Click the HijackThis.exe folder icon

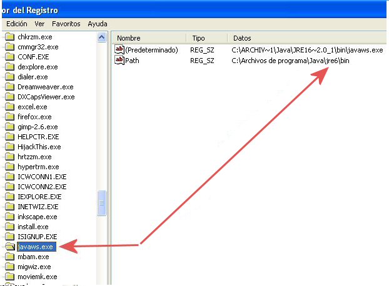9,147
